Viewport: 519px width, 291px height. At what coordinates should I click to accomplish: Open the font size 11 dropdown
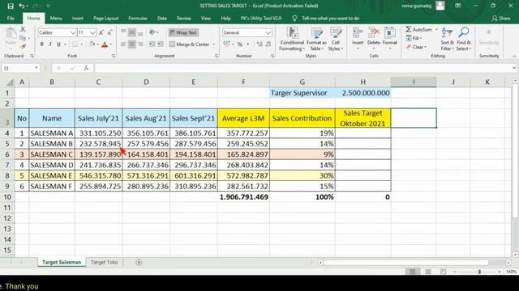coord(92,32)
